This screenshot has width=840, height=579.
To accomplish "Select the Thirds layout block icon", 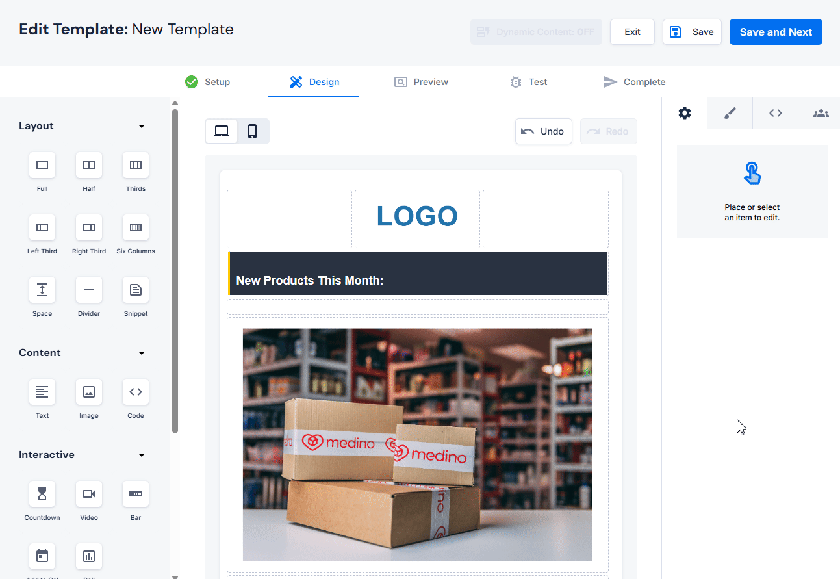I will [x=136, y=166].
